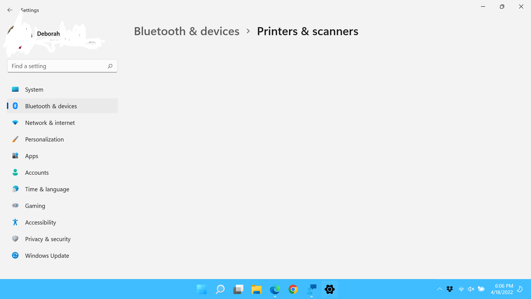Click the Accessibility settings icon

click(x=15, y=222)
